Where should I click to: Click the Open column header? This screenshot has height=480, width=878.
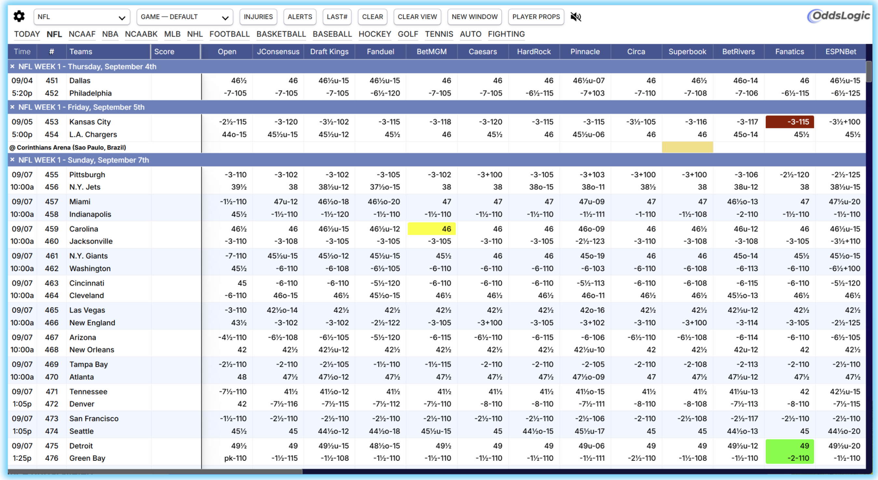point(227,51)
